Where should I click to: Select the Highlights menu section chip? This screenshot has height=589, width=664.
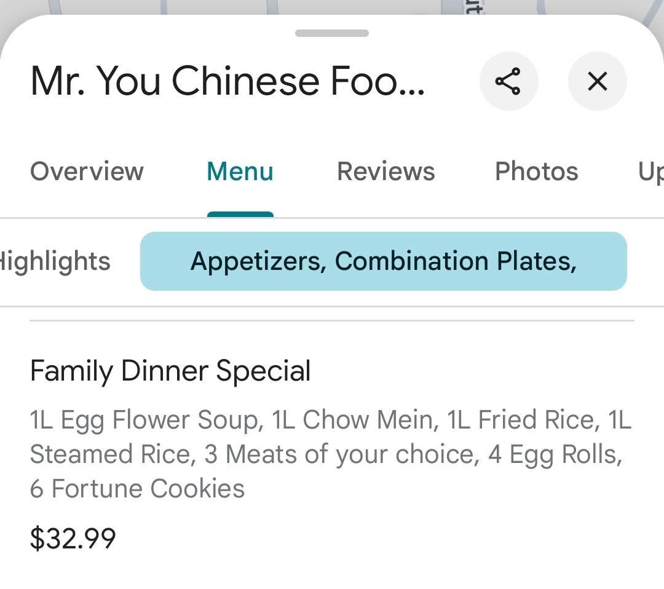coord(55,261)
